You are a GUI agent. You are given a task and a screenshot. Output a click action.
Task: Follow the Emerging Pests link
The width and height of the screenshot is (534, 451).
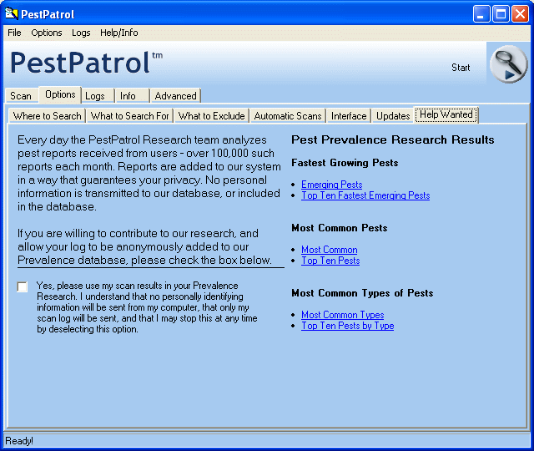click(x=332, y=185)
